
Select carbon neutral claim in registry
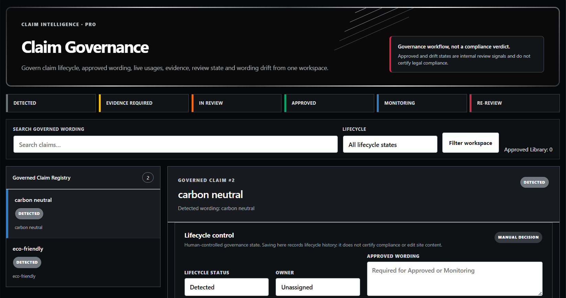[83, 214]
